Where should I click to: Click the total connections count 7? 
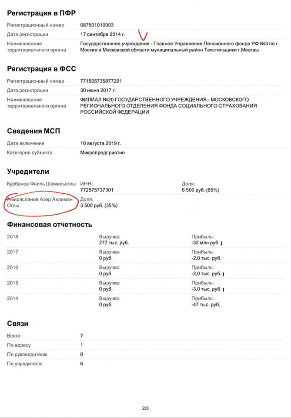pyautogui.click(x=81, y=336)
